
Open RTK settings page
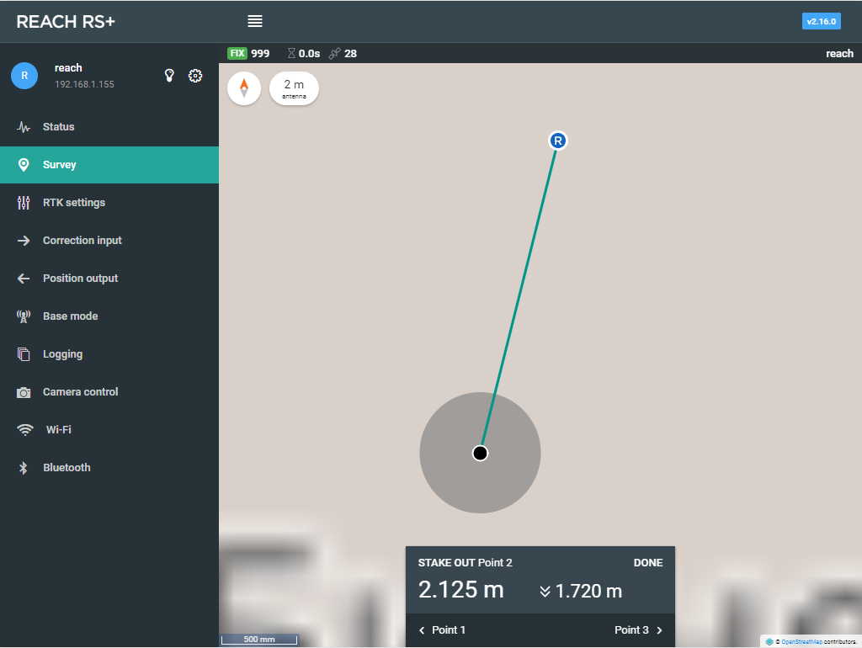(x=109, y=203)
